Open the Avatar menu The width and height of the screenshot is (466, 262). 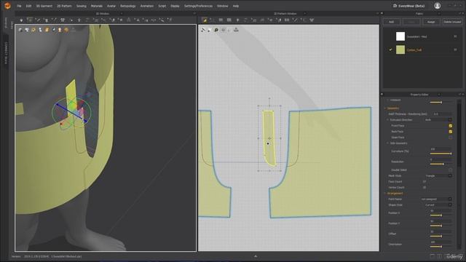pyautogui.click(x=111, y=6)
